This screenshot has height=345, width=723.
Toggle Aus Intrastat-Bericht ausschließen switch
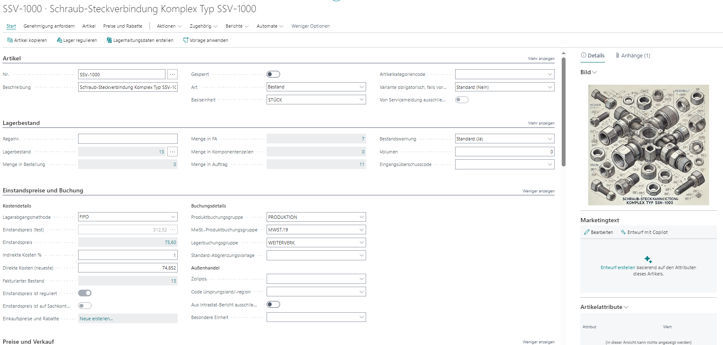pos(273,304)
